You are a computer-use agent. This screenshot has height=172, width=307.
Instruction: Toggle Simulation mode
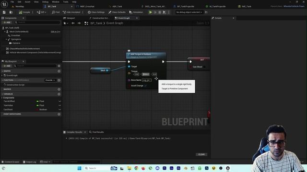click(x=136, y=12)
